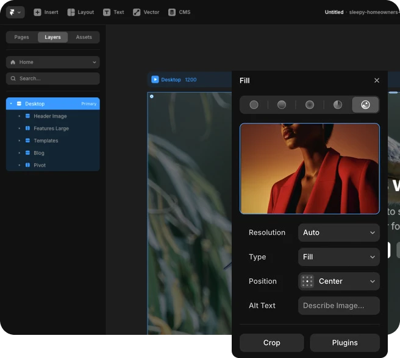Choose the conic gradient fill type

(x=338, y=105)
